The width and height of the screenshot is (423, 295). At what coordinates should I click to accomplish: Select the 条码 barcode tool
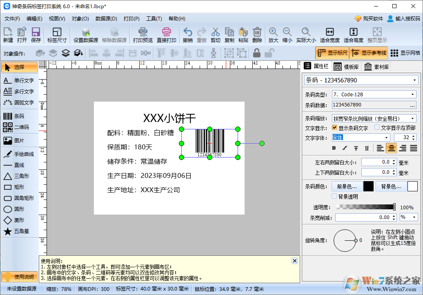coord(19,116)
